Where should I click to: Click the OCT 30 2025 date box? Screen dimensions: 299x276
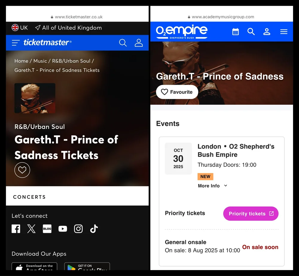(x=178, y=158)
